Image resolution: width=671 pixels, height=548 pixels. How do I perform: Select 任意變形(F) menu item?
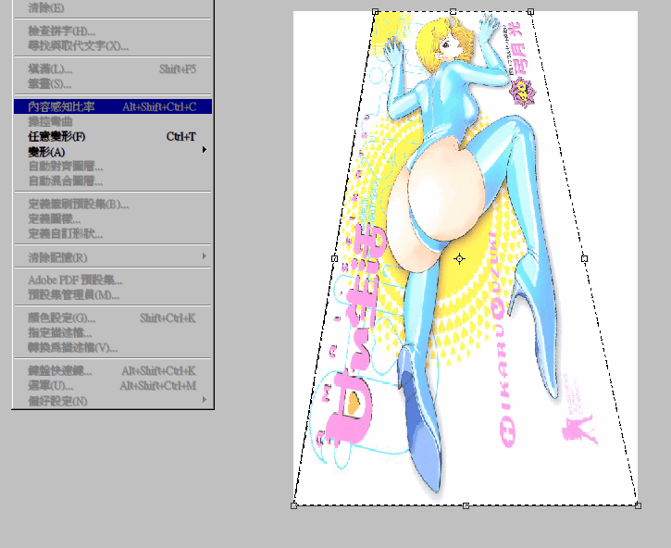click(x=113, y=137)
